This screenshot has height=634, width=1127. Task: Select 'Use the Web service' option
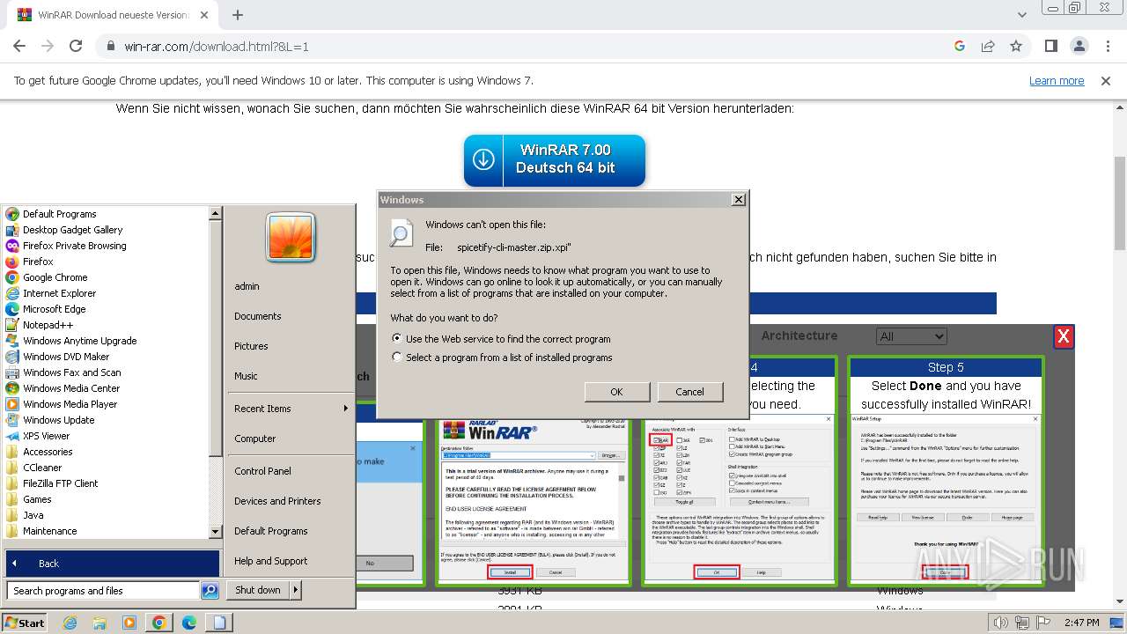[397, 338]
